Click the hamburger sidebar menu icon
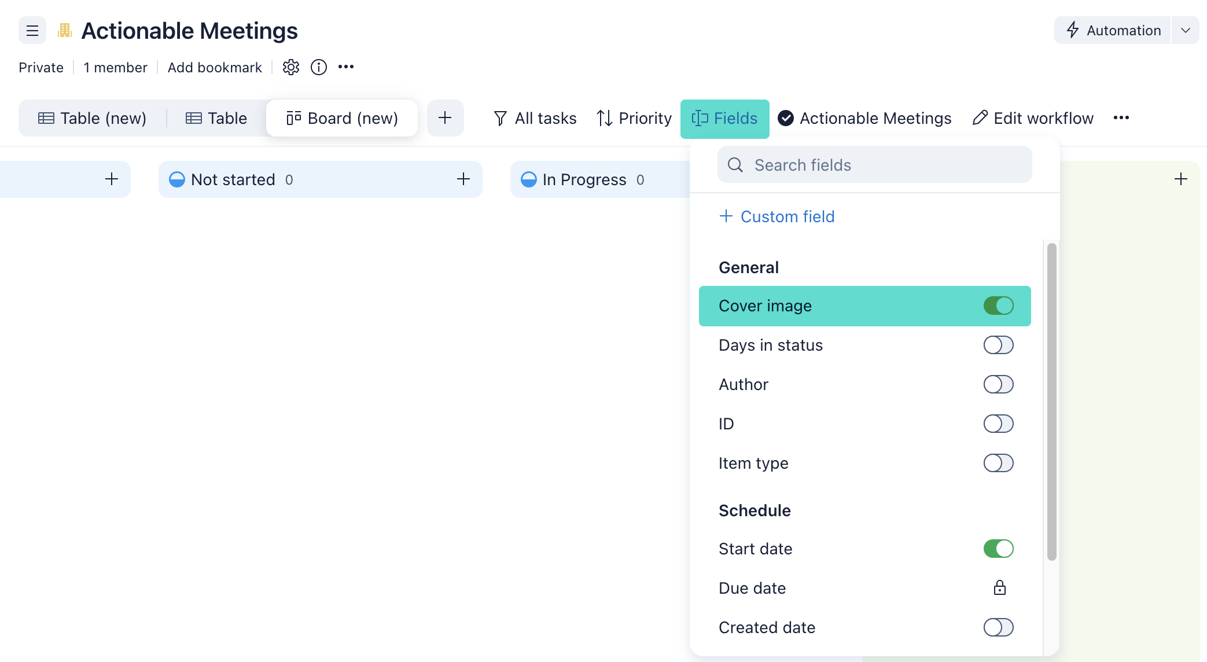1207x662 pixels. coord(32,31)
